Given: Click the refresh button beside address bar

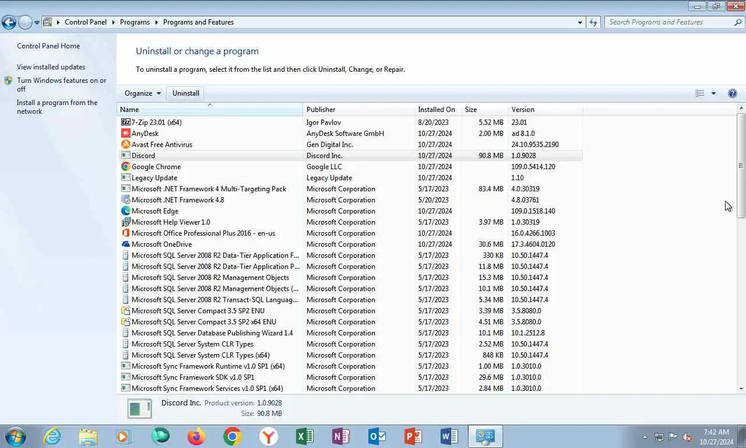Looking at the screenshot, I should click(593, 22).
